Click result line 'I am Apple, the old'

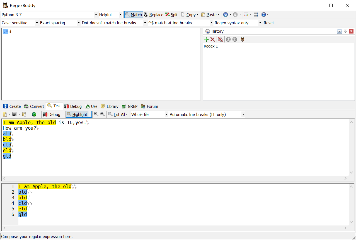point(45,186)
